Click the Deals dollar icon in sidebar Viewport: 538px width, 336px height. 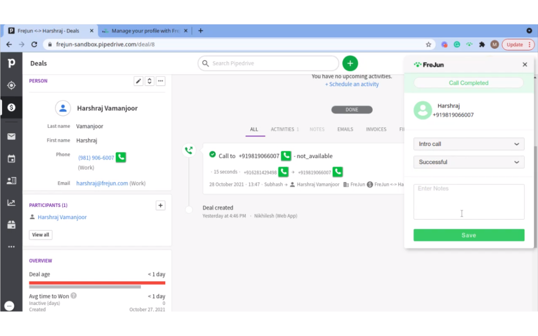pyautogui.click(x=11, y=108)
